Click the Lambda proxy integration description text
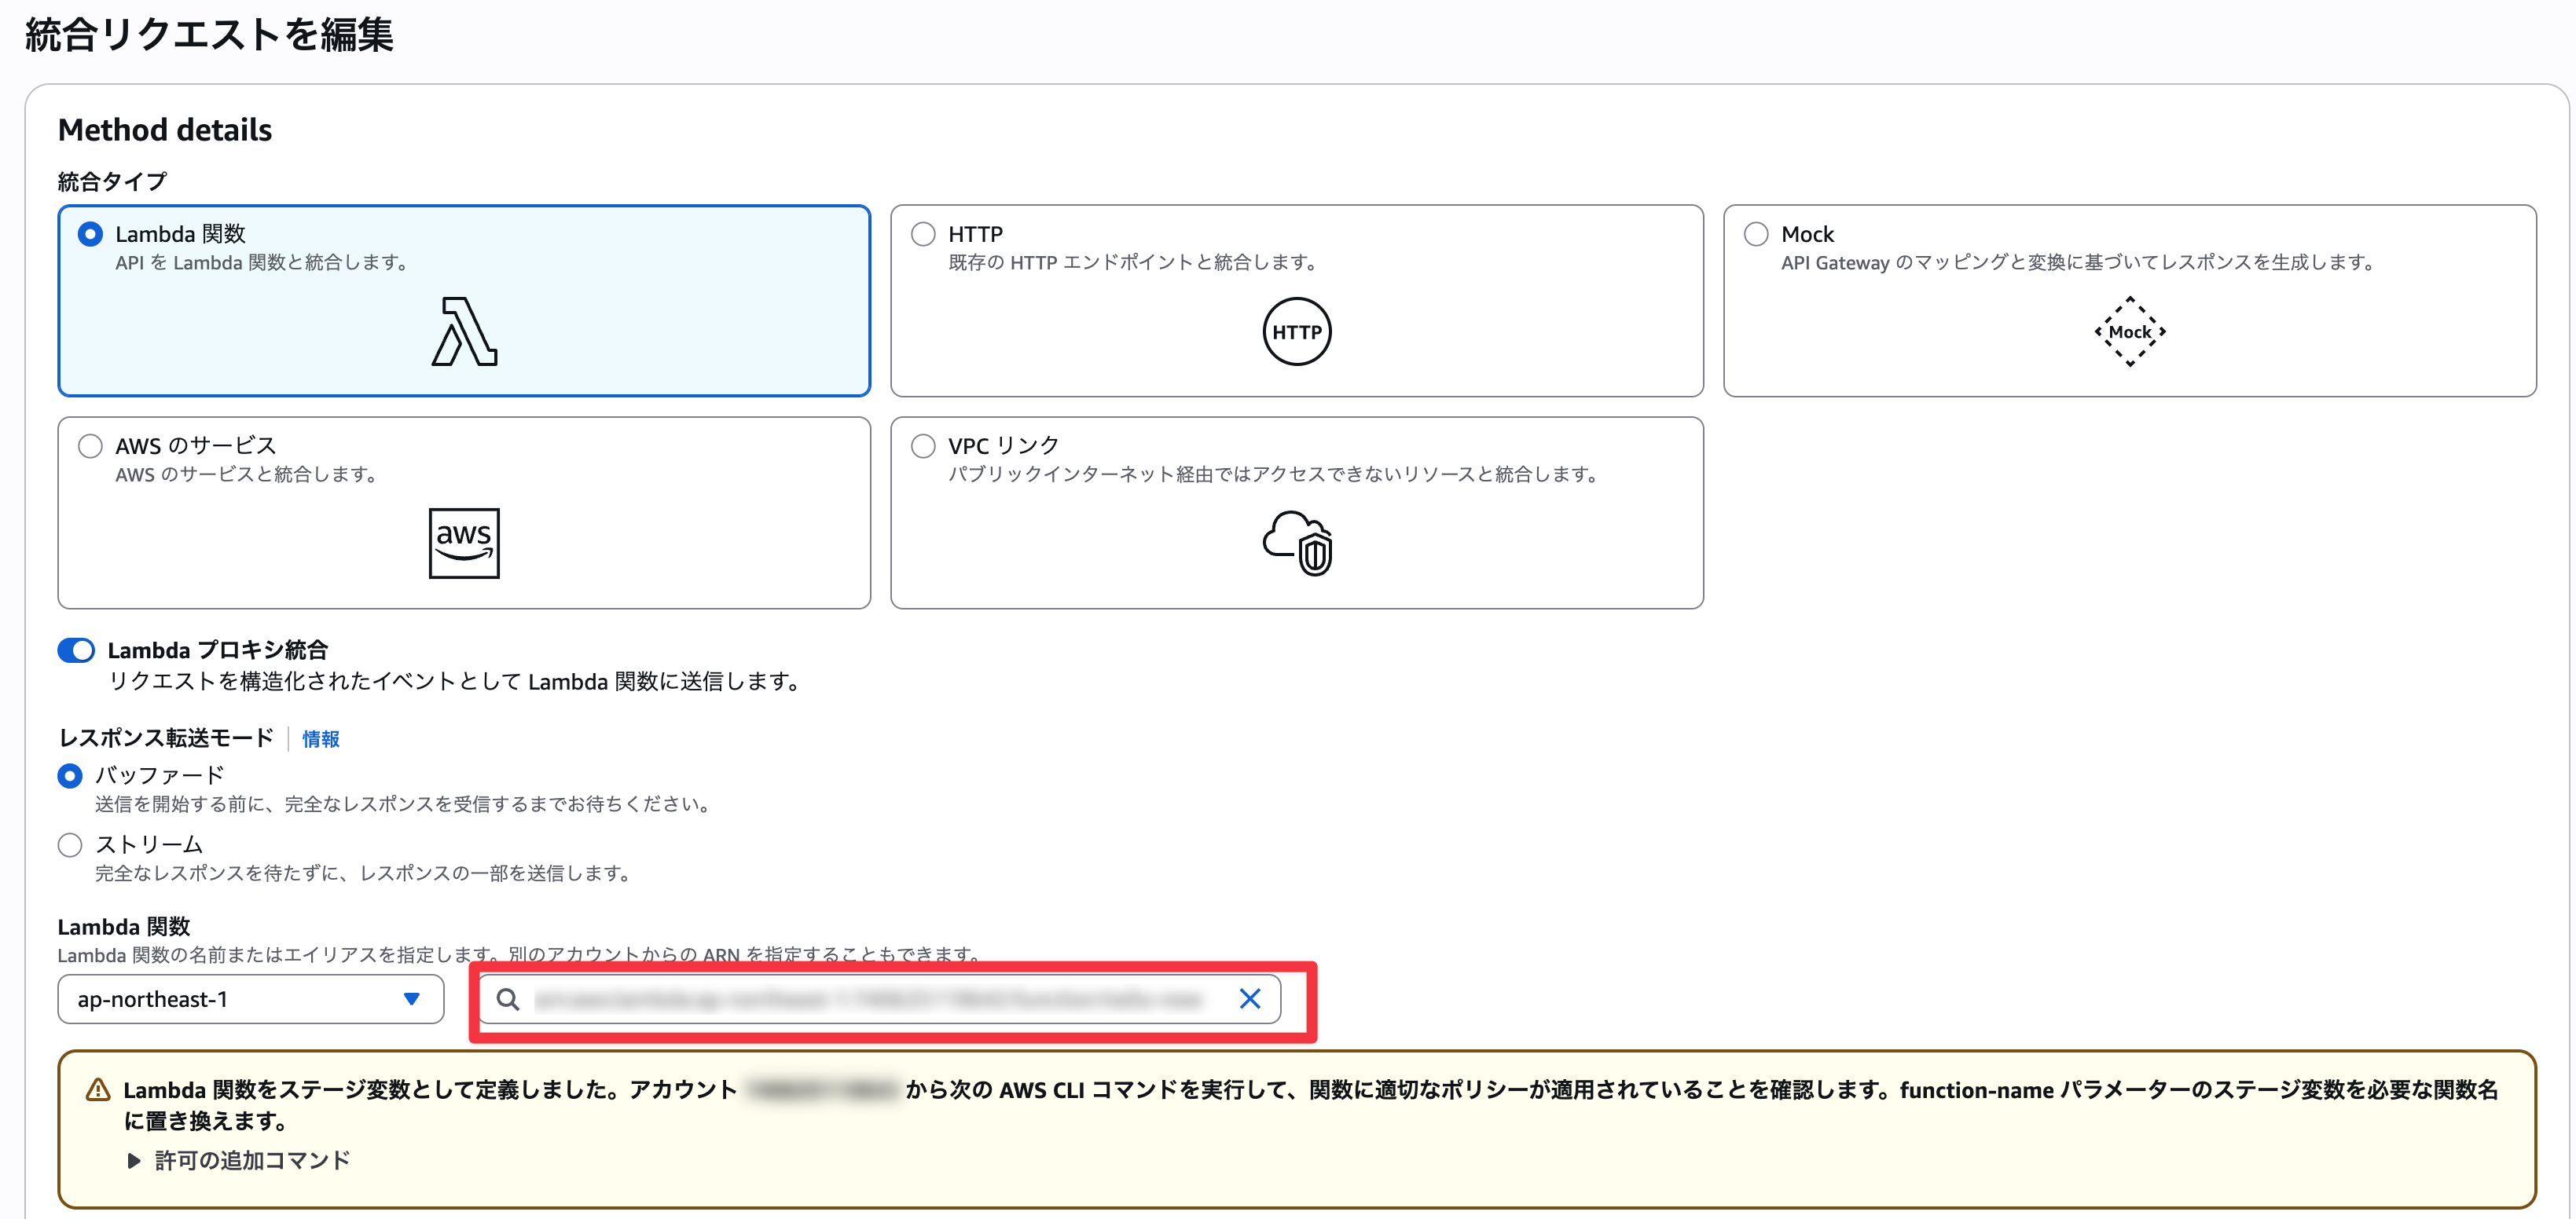The image size is (2576, 1219). [x=456, y=683]
